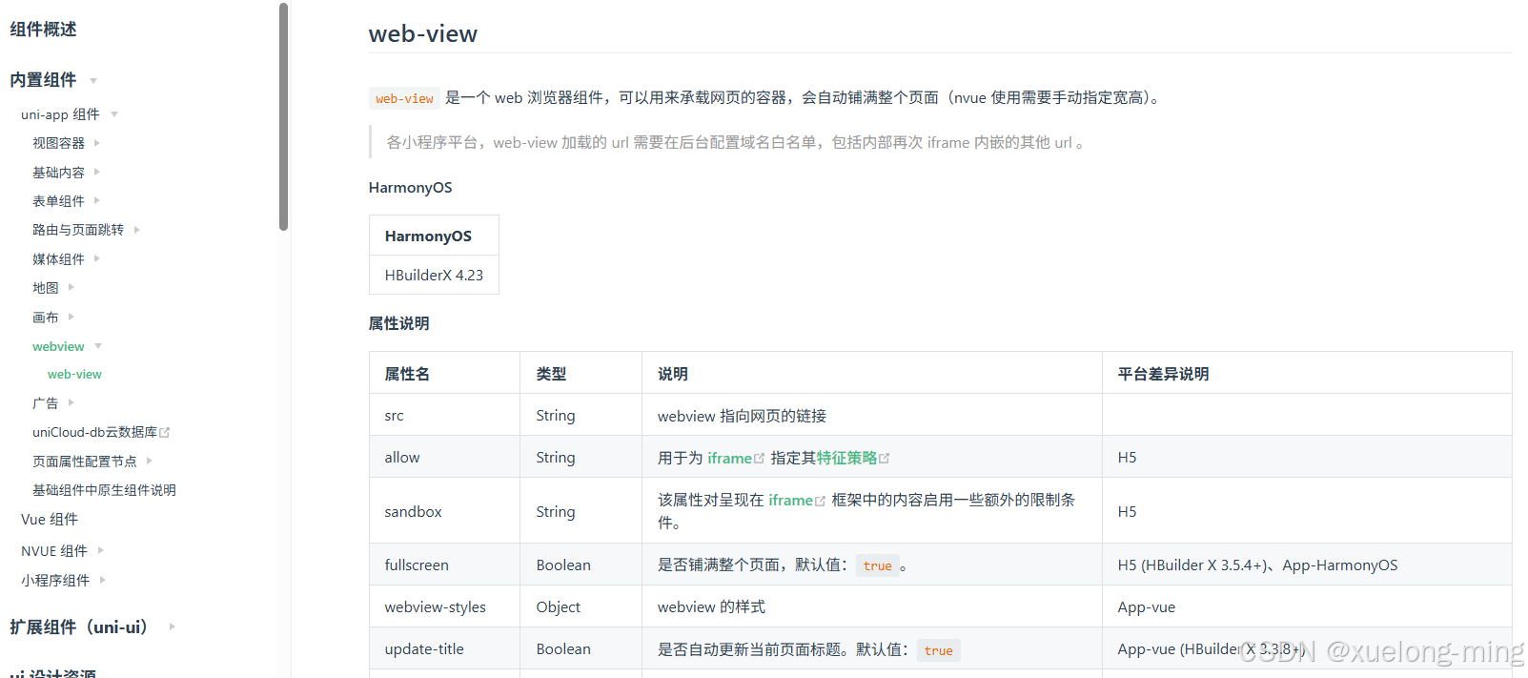Expand the 地图 arrow
The image size is (1528, 678).
pos(71,288)
